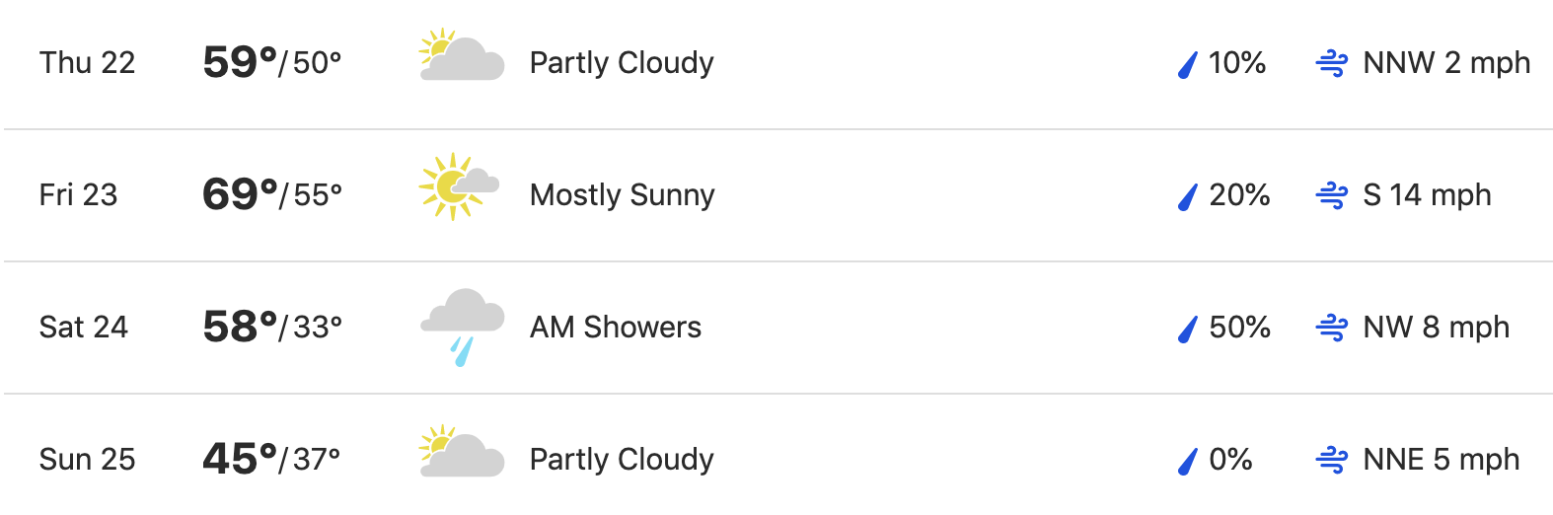Click the Partly Cloudy icon for Sun 25
1553x515 pixels.
[x=462, y=452]
